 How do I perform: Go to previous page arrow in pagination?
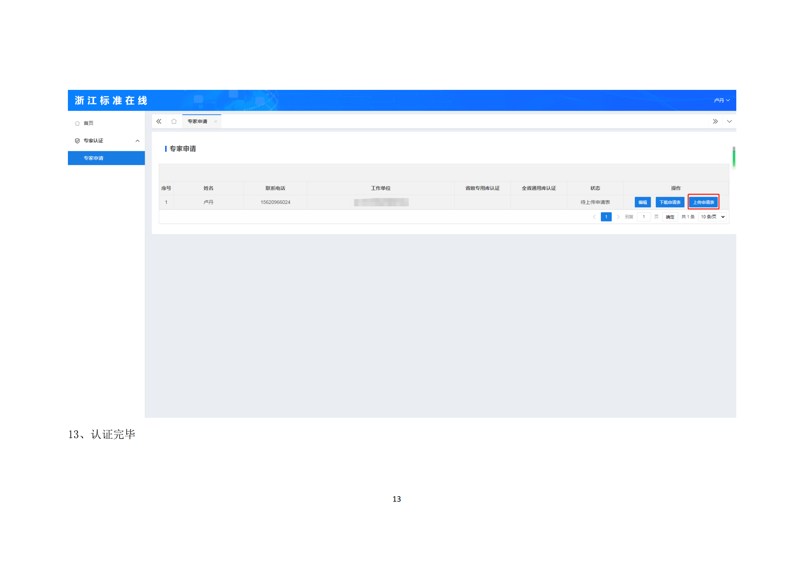click(x=594, y=217)
